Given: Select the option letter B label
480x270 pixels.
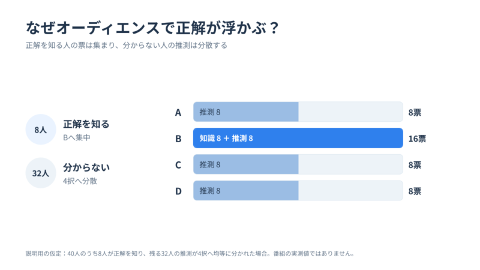Looking at the screenshot, I should (178, 139).
